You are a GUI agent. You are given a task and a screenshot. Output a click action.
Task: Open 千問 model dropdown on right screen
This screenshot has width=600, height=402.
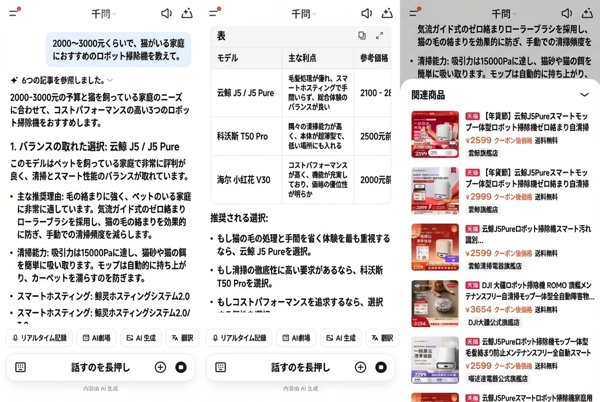[504, 13]
